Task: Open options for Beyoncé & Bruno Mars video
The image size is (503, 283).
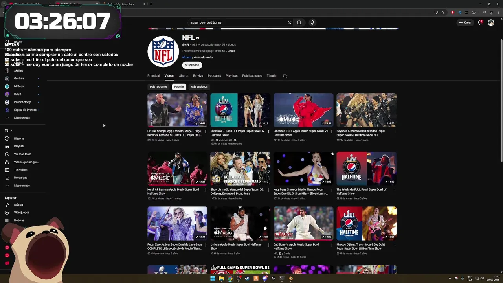Action: tap(395, 132)
